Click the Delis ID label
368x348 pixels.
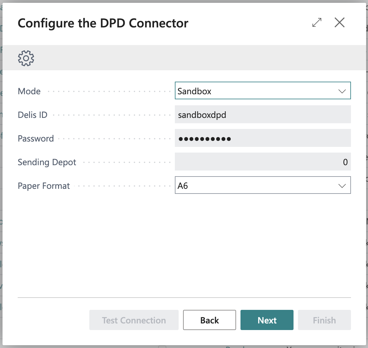(x=33, y=115)
